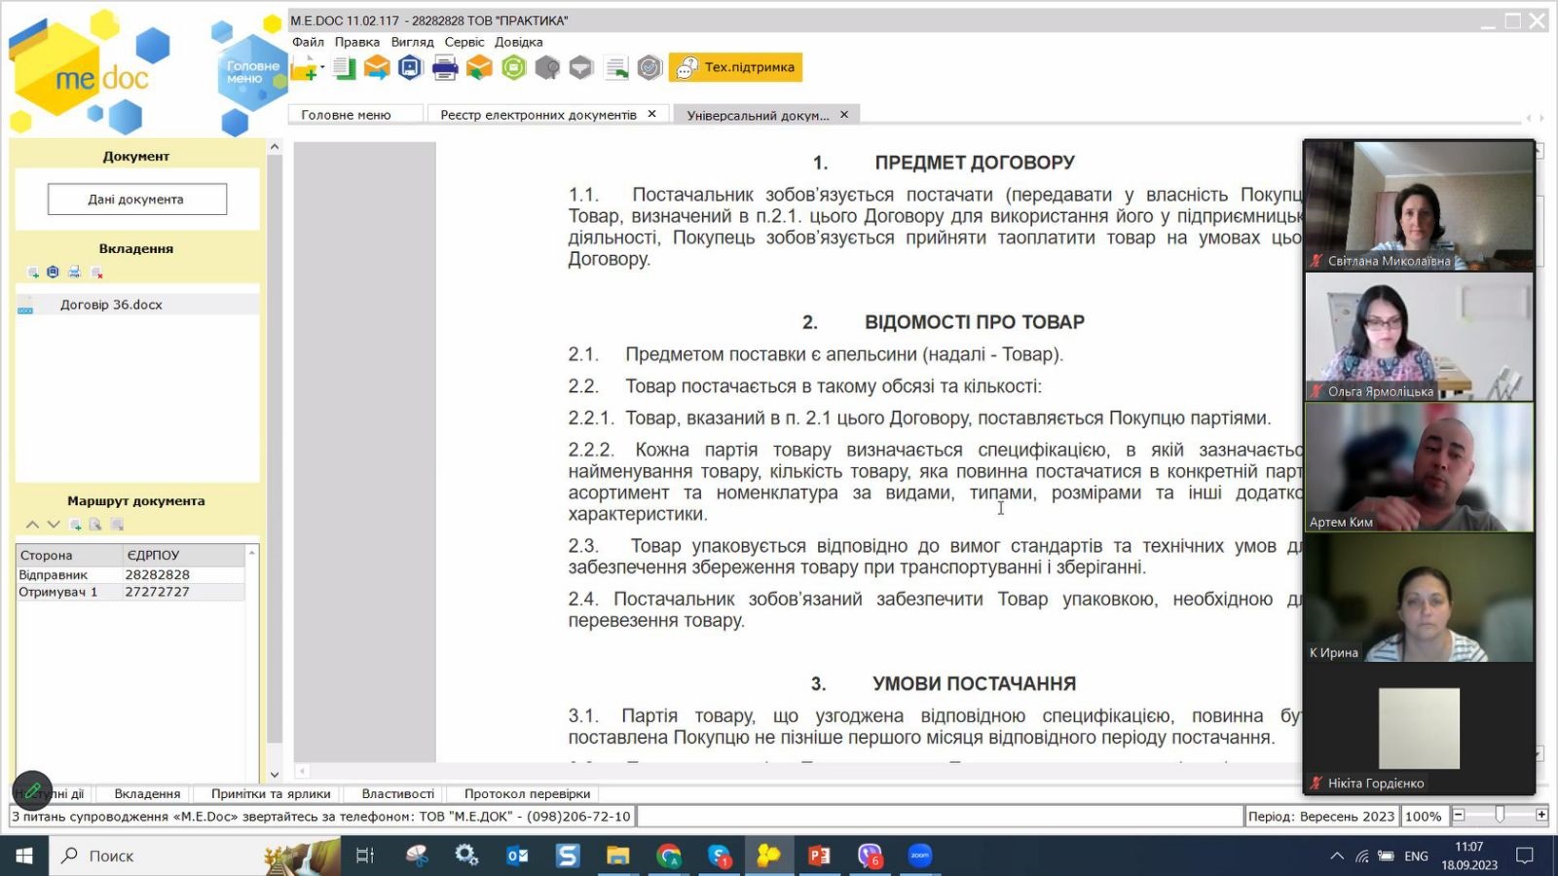Click the Світлана Миколаївна video thumbnail

tap(1419, 205)
